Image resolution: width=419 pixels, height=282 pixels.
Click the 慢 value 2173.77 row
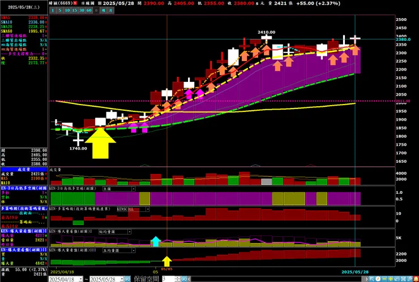[x=24, y=63]
